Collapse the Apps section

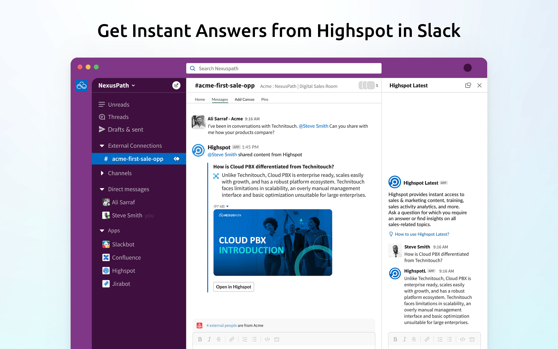pos(102,231)
